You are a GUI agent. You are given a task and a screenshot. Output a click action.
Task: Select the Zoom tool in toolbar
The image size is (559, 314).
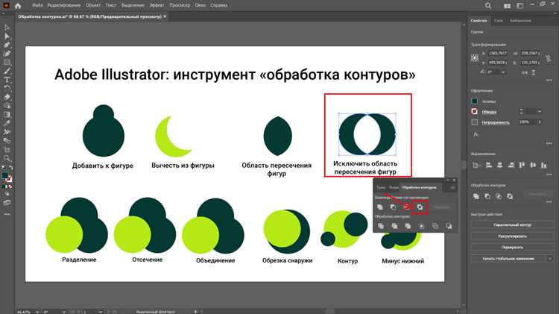7,158
